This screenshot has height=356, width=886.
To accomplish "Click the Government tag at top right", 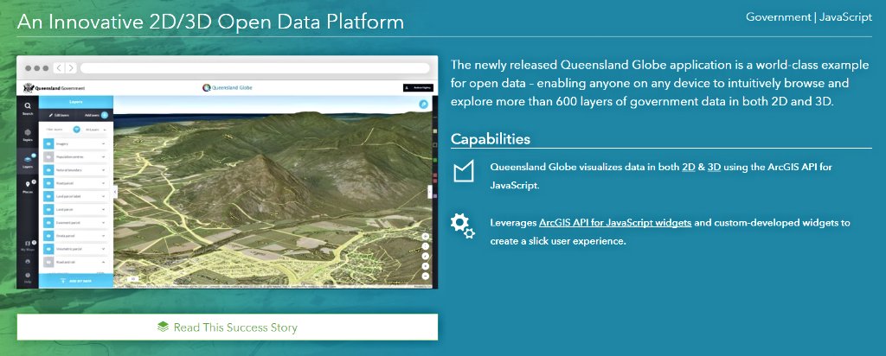I will click(778, 17).
